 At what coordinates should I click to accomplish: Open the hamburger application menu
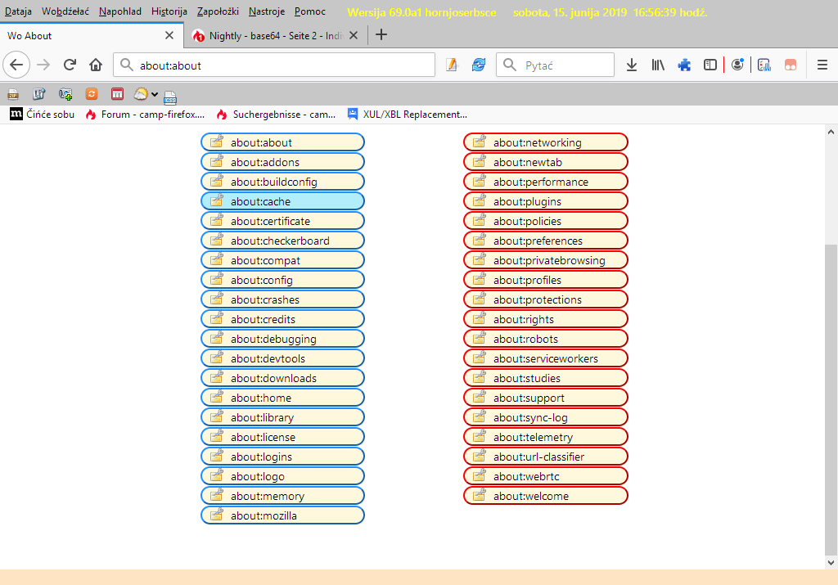[822, 65]
